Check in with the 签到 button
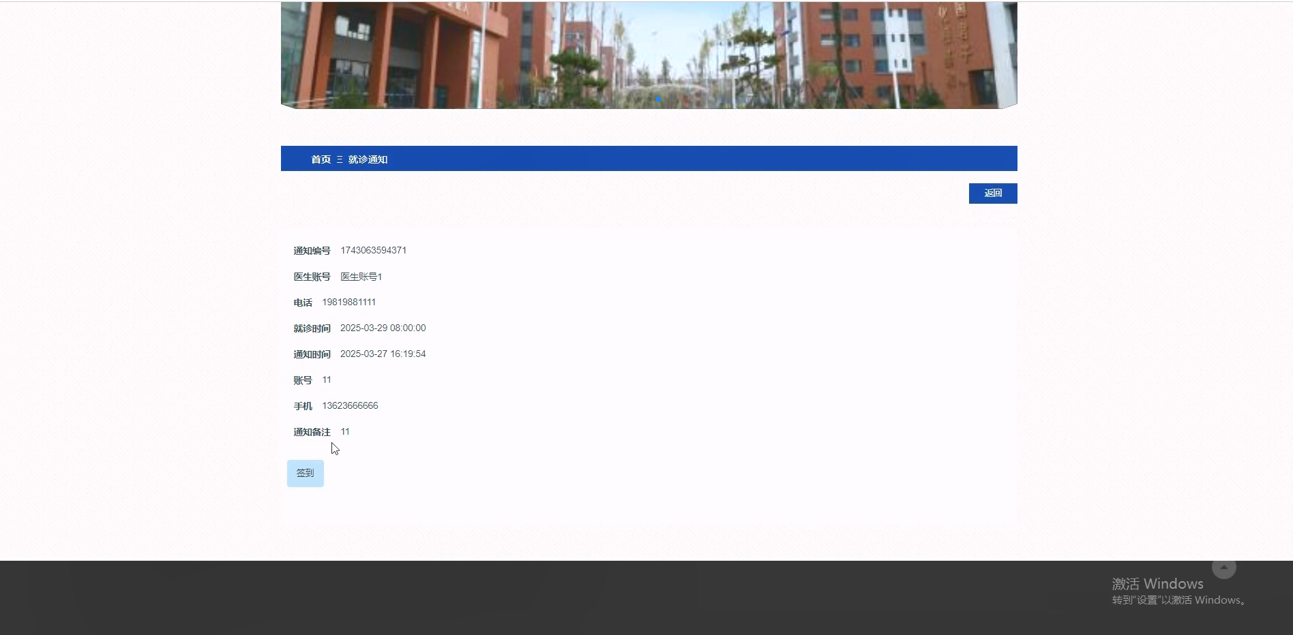This screenshot has width=1293, height=635. point(306,474)
